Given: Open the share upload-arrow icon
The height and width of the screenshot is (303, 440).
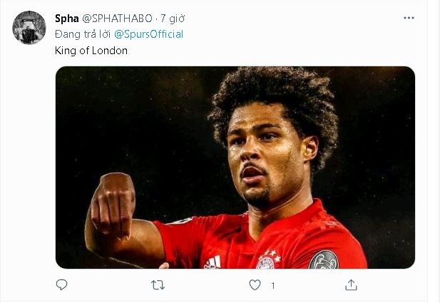Looking at the screenshot, I should (351, 284).
